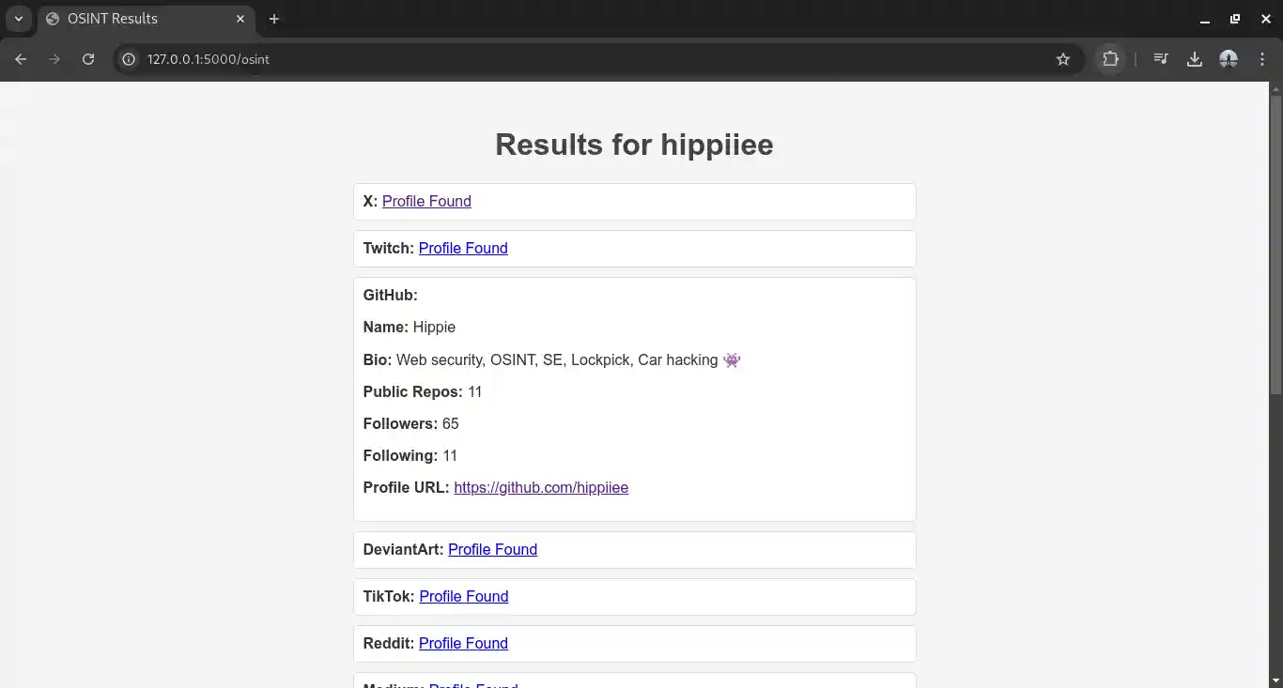Click the 'GitHub:' label
Image resolution: width=1283 pixels, height=688 pixels.
tap(390, 295)
